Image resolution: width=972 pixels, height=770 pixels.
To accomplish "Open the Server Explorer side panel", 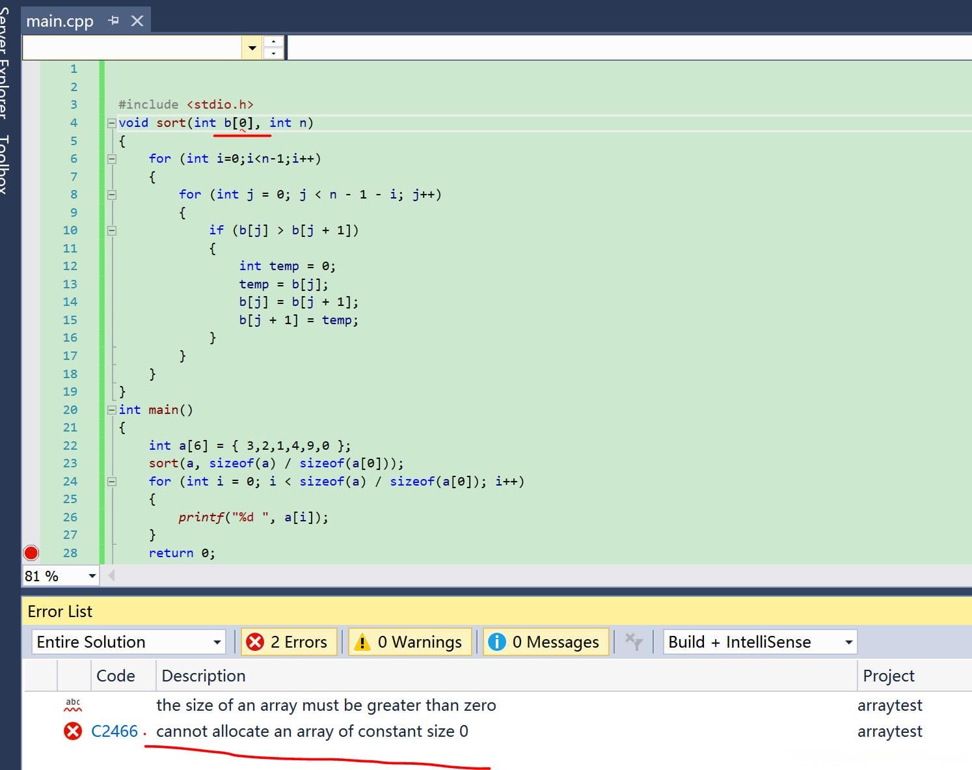I will coord(5,62).
